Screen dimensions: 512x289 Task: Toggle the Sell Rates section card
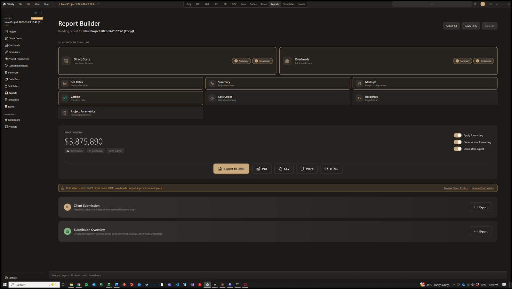[x=131, y=83]
